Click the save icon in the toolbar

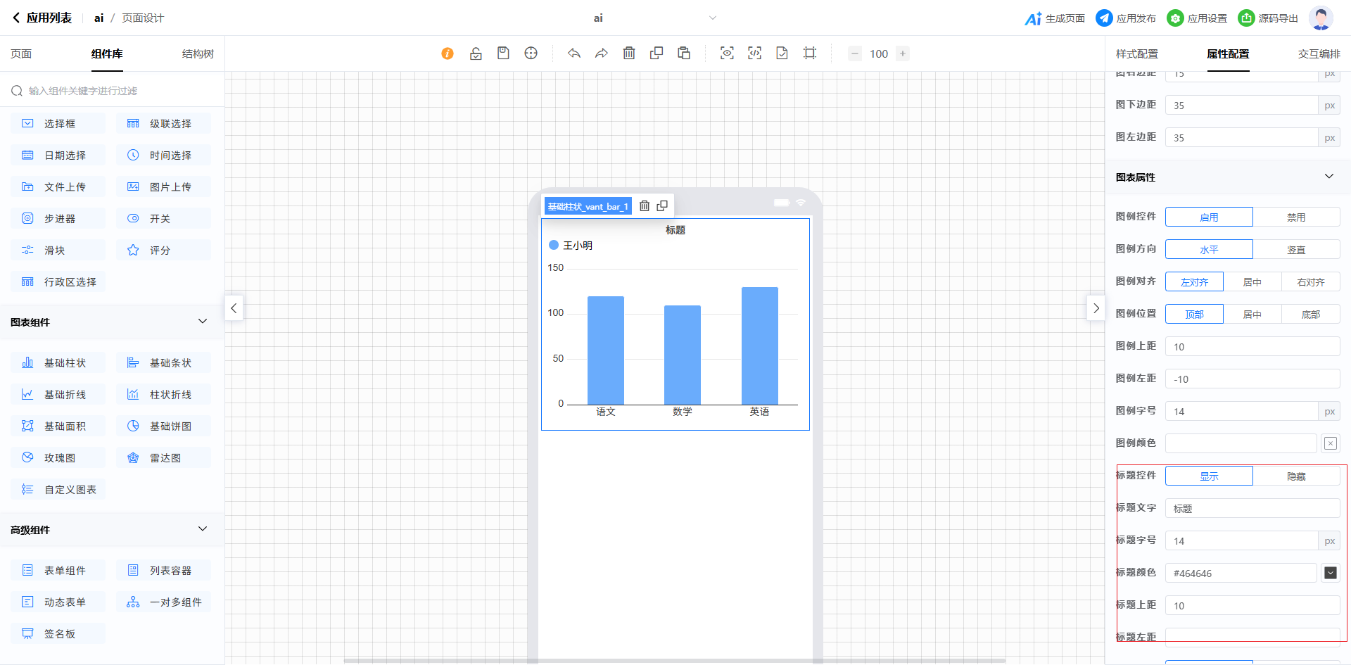click(x=503, y=53)
